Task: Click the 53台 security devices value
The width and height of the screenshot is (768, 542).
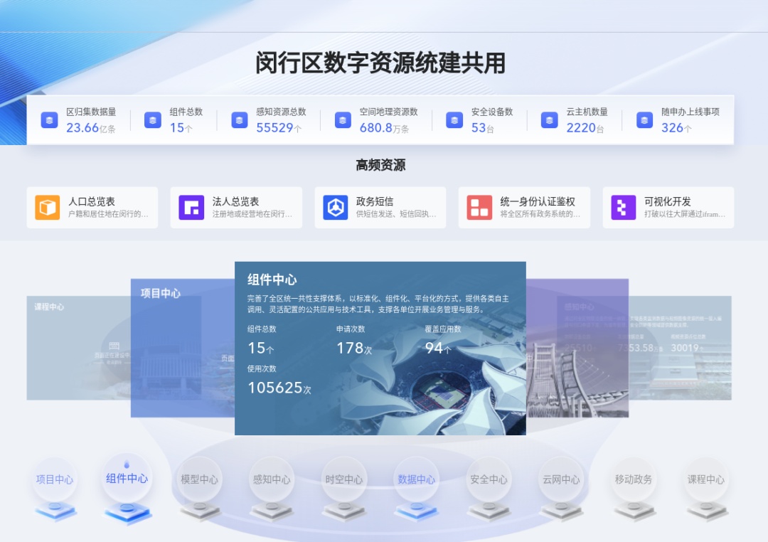Action: 482,128
